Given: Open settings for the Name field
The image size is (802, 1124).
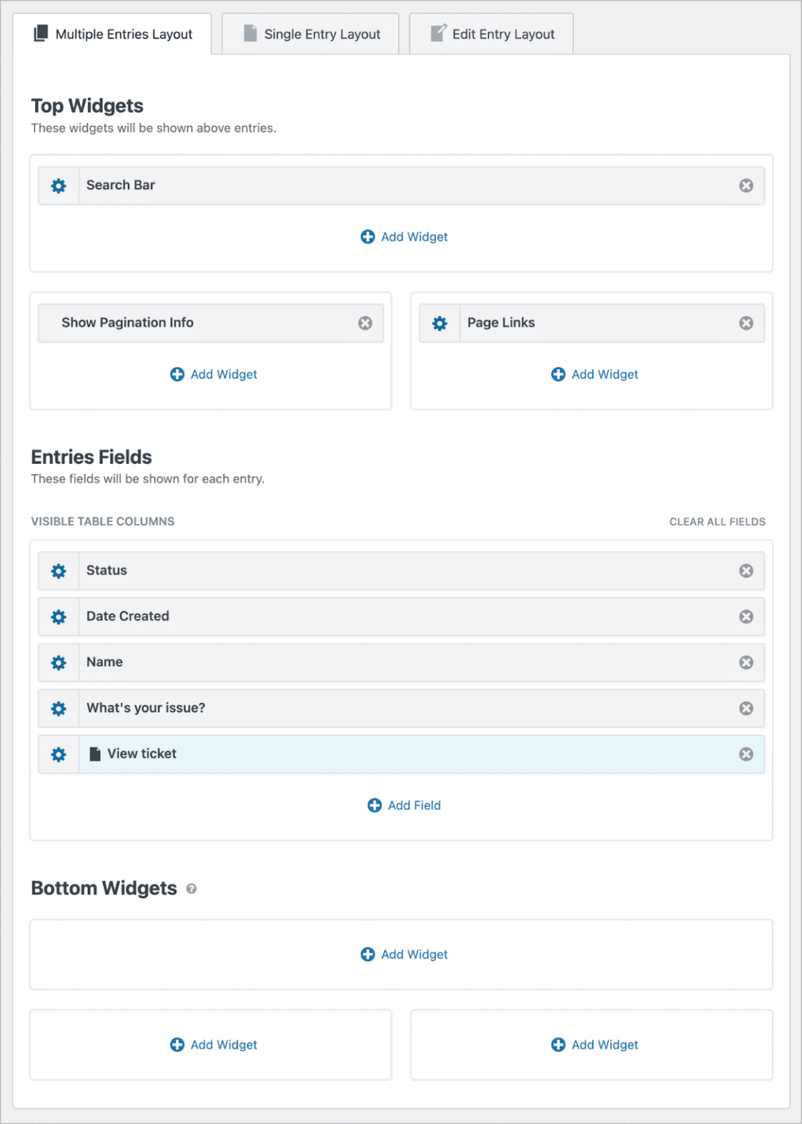Looking at the screenshot, I should point(58,662).
